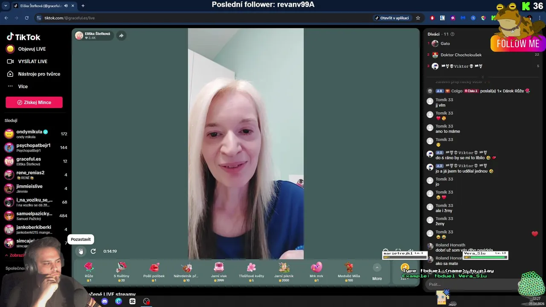546x307 pixels.
Task: Open jimmieislive followed channel
Action: pyautogui.click(x=36, y=188)
